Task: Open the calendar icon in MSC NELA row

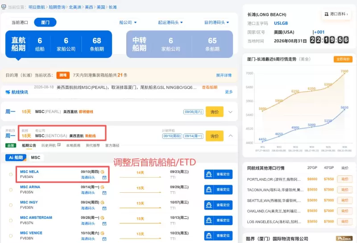Action: pyautogui.click(x=104, y=178)
